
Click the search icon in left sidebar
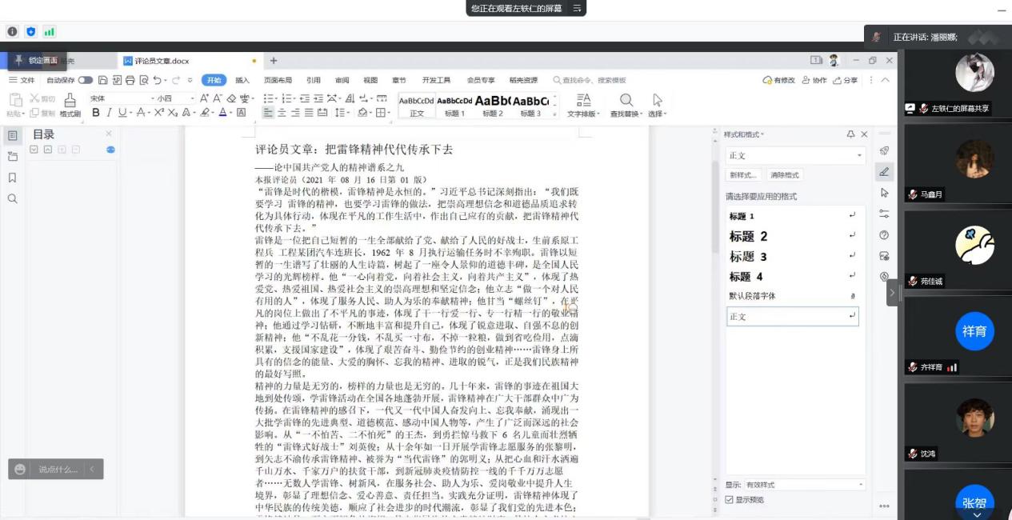12,198
